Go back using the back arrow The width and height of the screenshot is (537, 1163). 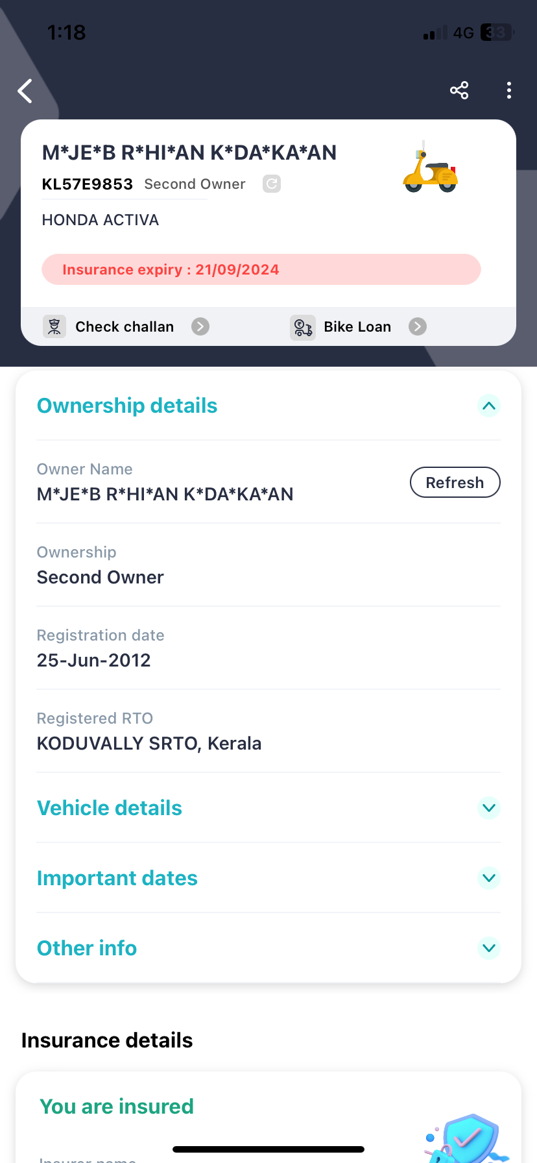point(25,91)
